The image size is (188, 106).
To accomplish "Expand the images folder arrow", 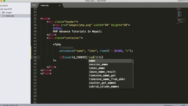I will click(1, 12).
